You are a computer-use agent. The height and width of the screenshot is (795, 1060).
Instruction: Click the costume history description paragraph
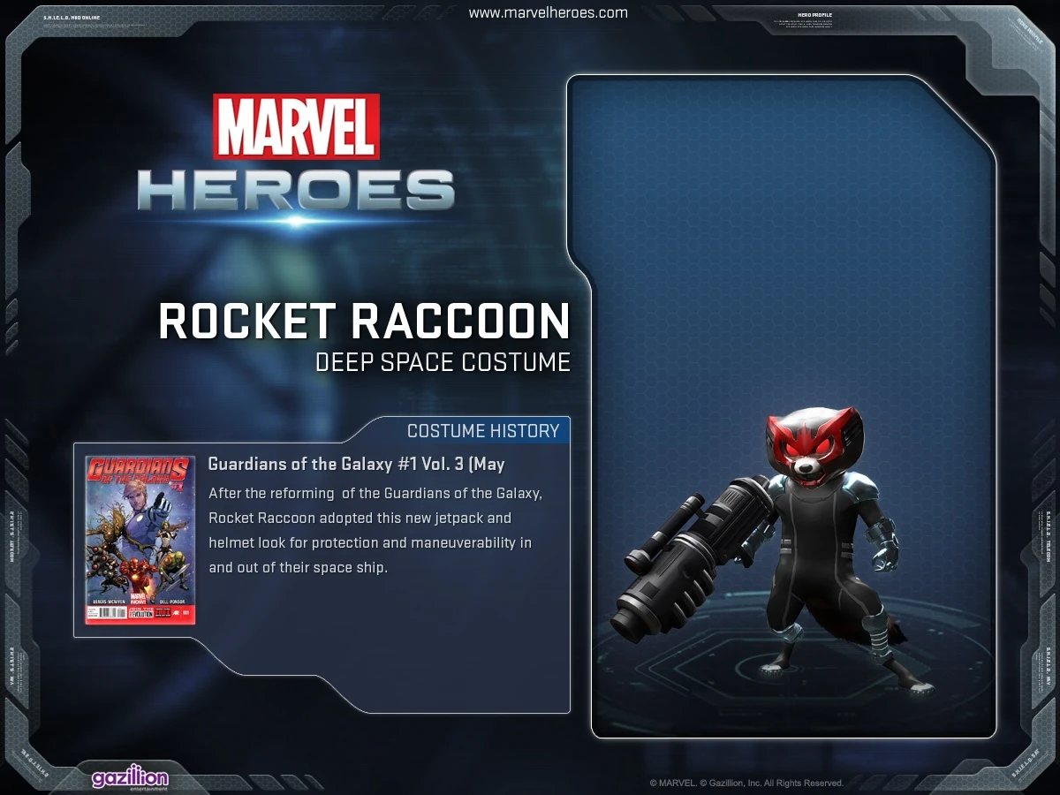pyautogui.click(x=375, y=530)
